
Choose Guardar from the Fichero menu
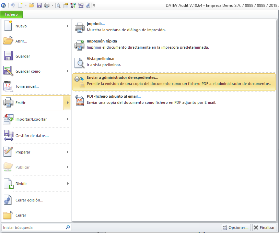click(x=36, y=56)
